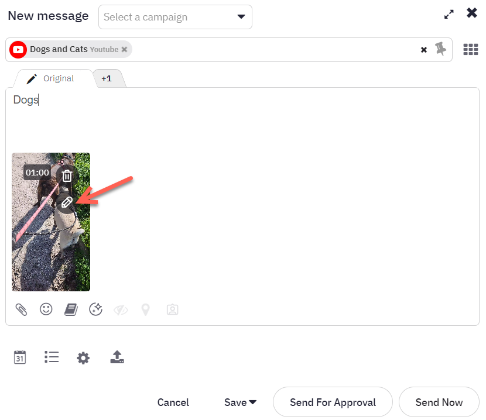Add a location with the pin icon
This screenshot has height=420, width=486.
tap(145, 309)
